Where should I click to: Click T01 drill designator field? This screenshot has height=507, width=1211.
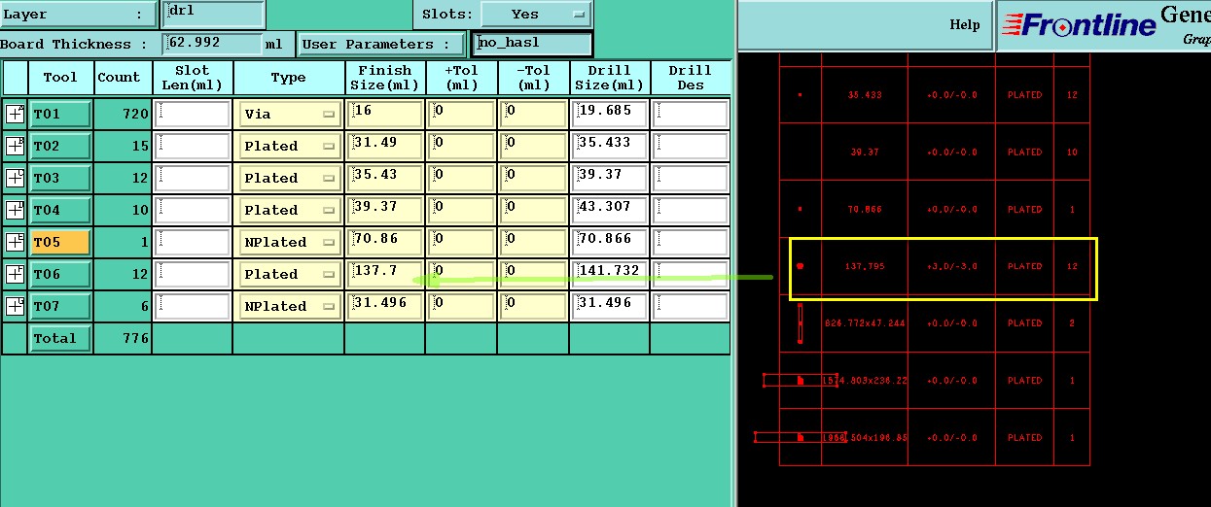point(691,114)
